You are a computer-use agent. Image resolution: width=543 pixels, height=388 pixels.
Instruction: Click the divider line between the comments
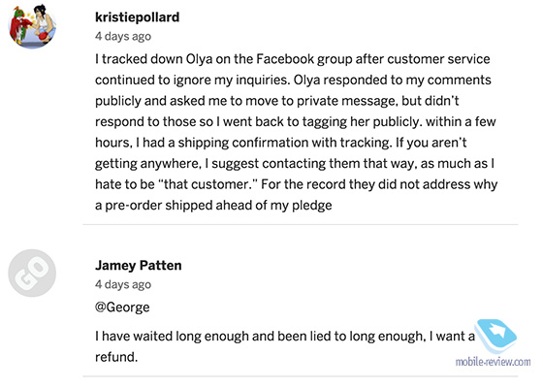click(301, 224)
